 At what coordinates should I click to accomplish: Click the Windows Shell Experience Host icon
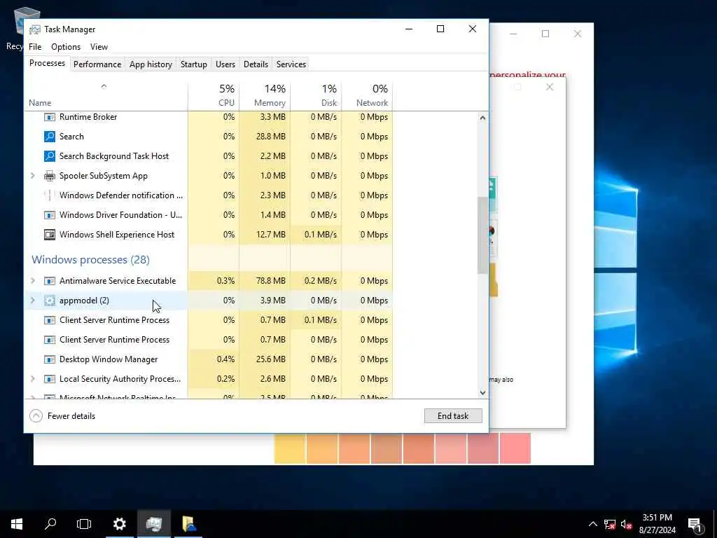[50, 235]
